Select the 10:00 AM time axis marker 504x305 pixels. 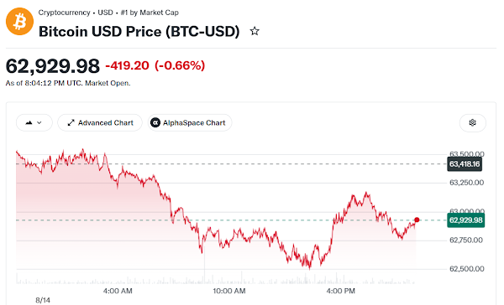point(229,292)
